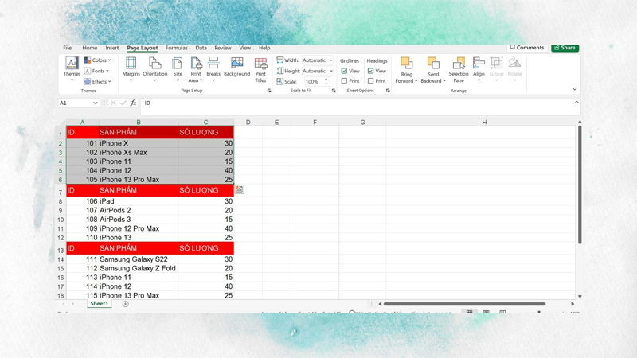
Task: Open the page Size options
Action: pos(178,69)
